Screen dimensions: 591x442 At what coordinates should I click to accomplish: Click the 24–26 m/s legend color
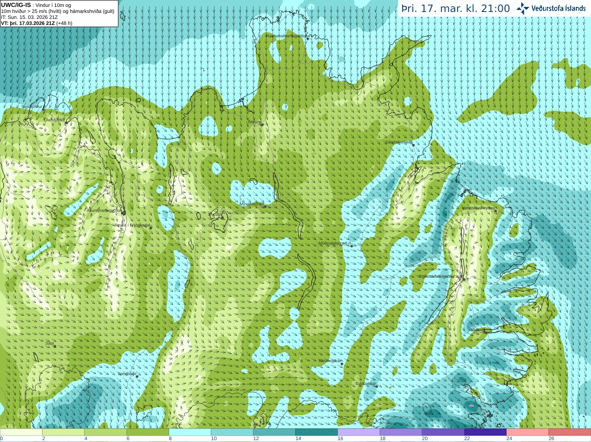point(528,432)
